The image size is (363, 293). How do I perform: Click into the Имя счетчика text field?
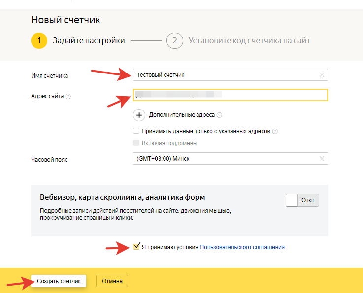coord(224,75)
